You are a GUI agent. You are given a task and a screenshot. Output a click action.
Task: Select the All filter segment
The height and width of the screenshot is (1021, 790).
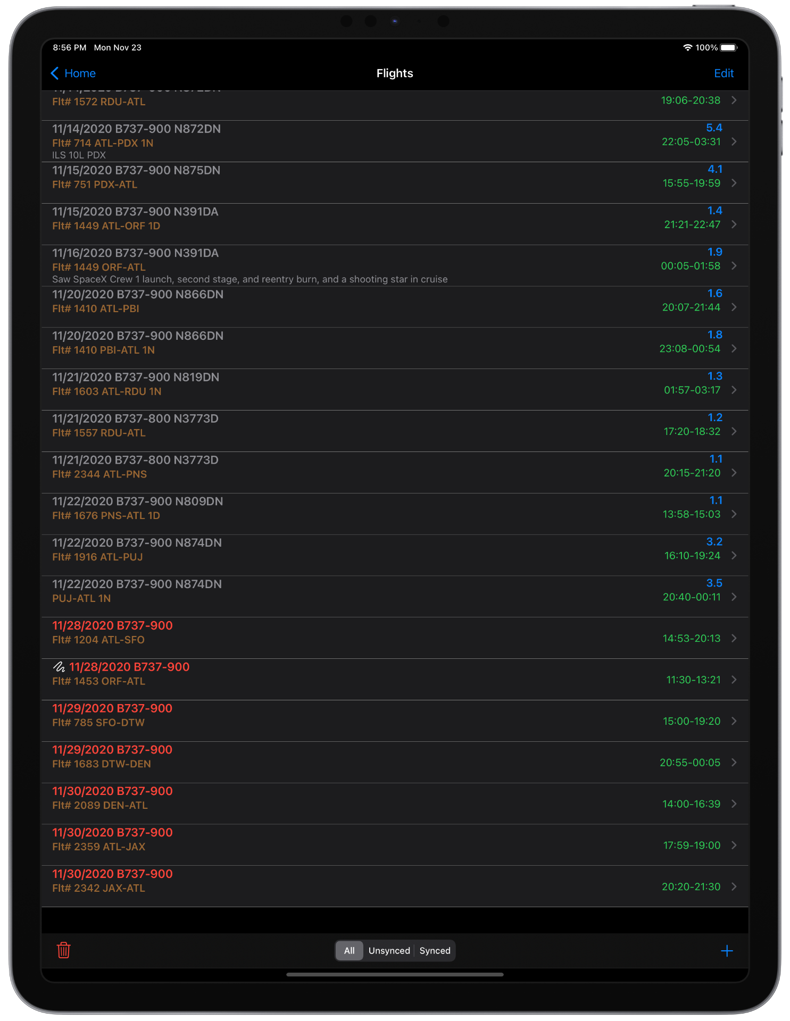349,950
